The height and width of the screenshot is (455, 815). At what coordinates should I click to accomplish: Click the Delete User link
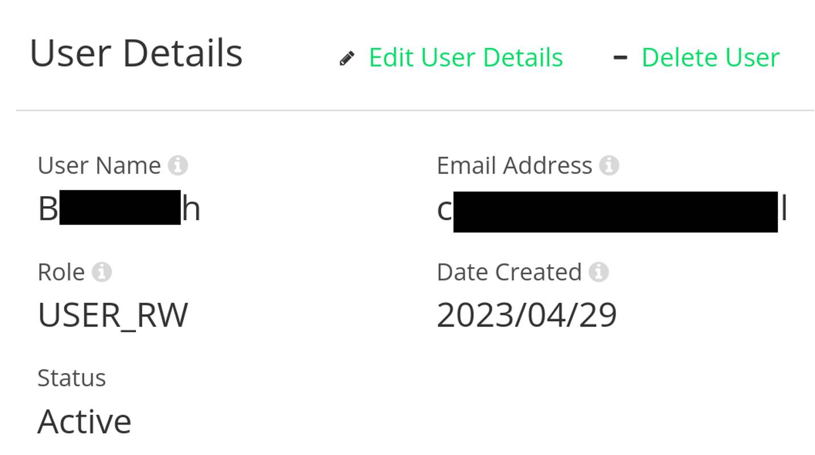[711, 57]
